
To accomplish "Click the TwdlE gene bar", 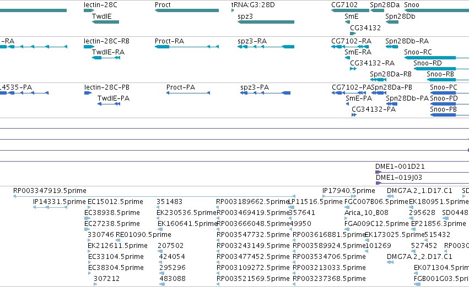I will click(x=106, y=22).
